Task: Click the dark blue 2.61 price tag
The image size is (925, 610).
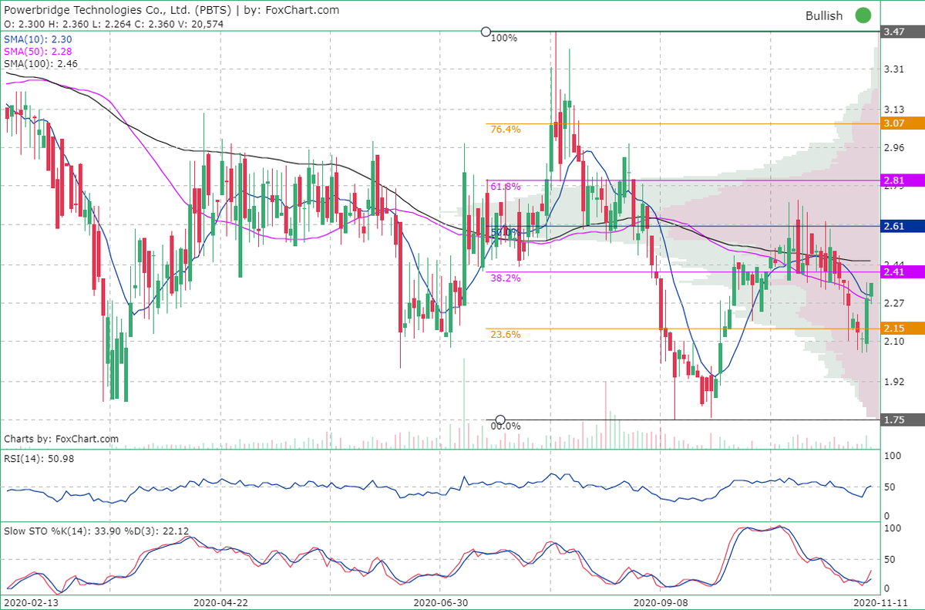Action: tap(902, 226)
